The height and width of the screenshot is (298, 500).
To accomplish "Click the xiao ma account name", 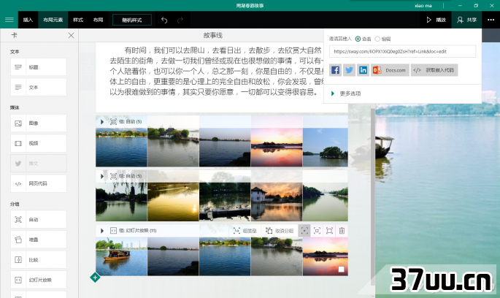I will point(423,6).
